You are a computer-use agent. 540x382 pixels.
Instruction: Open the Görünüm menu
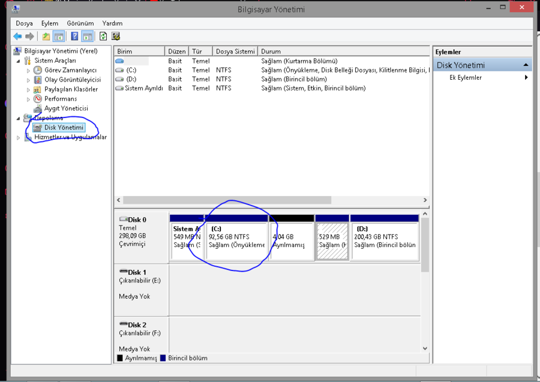[x=80, y=23]
